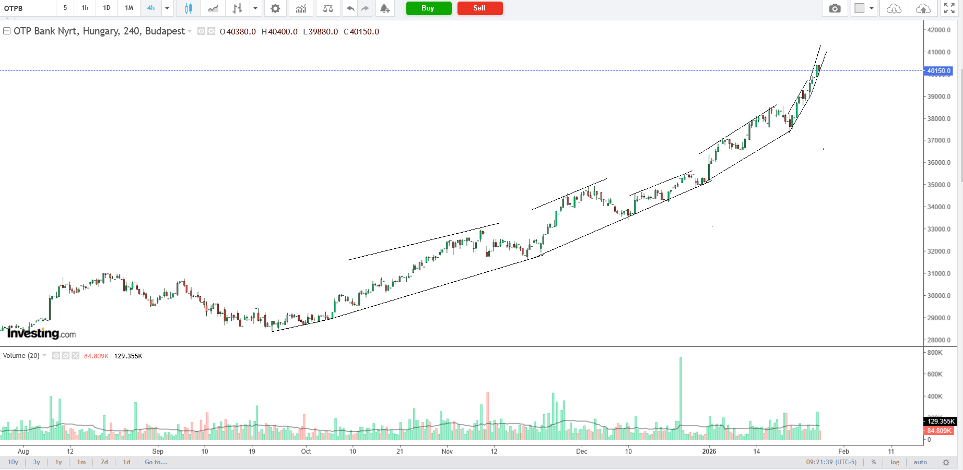Select the candlestick chart style icon

[188, 8]
